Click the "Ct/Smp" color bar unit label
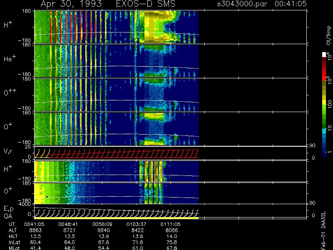 pos(328,35)
